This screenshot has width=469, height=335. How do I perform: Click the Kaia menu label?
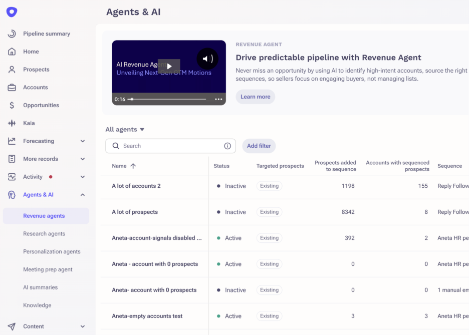[x=29, y=123]
